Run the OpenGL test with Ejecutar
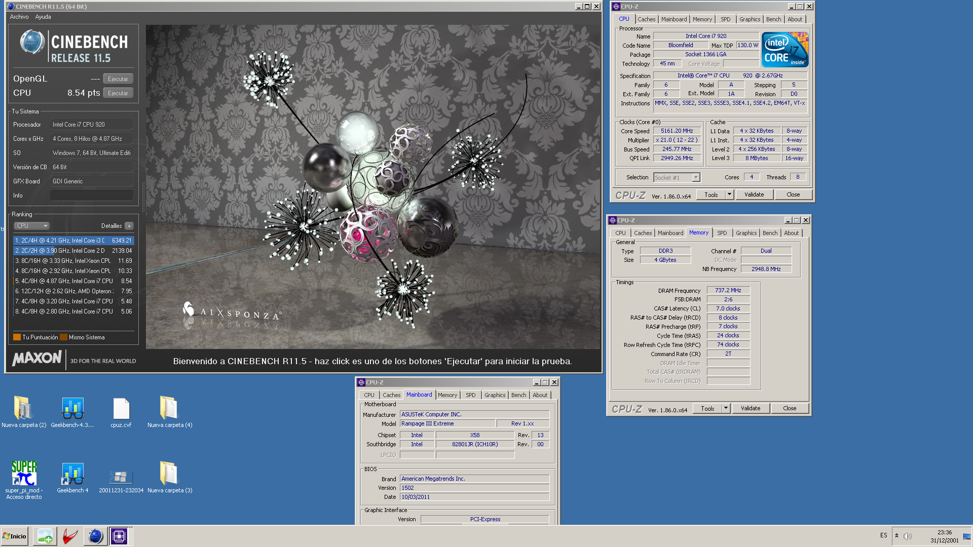This screenshot has width=973, height=547. [118, 79]
